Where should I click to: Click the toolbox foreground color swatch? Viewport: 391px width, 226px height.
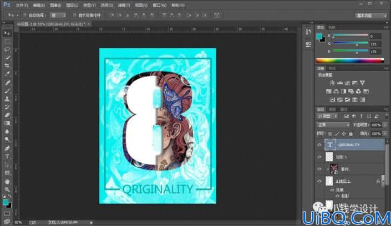coord(6,202)
